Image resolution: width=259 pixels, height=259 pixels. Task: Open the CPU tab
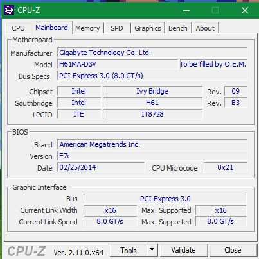point(18,28)
